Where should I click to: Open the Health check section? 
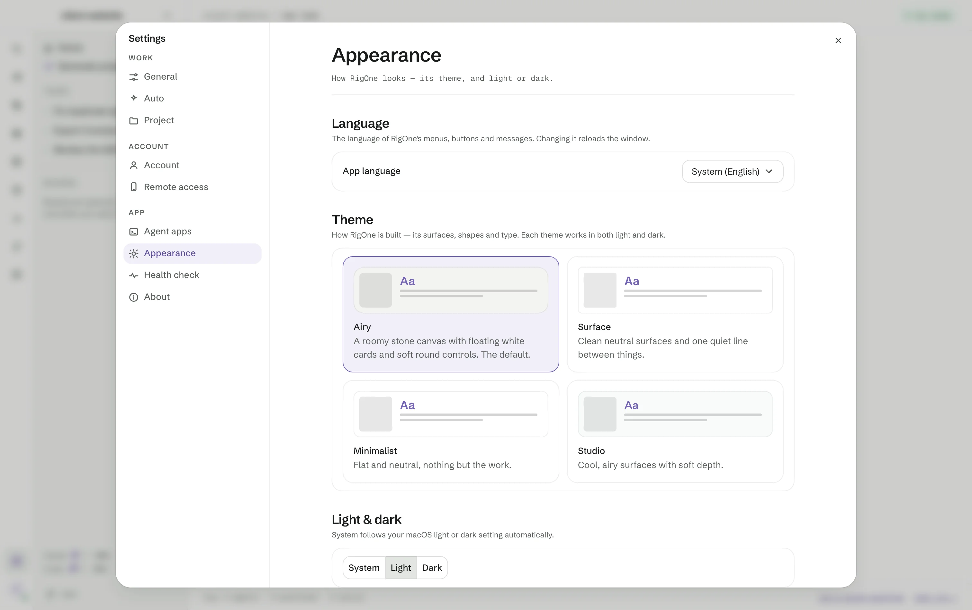(193, 275)
